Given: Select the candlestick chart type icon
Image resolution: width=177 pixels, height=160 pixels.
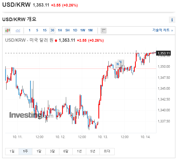Looking at the screenshot, I should tap(8, 30).
